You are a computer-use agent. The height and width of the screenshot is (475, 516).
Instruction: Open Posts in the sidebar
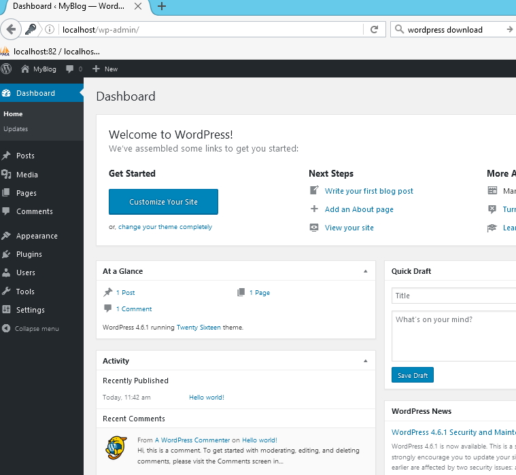click(25, 156)
